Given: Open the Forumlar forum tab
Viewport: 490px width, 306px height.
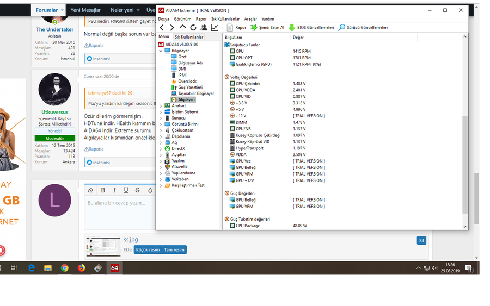Looking at the screenshot, I should [47, 10].
